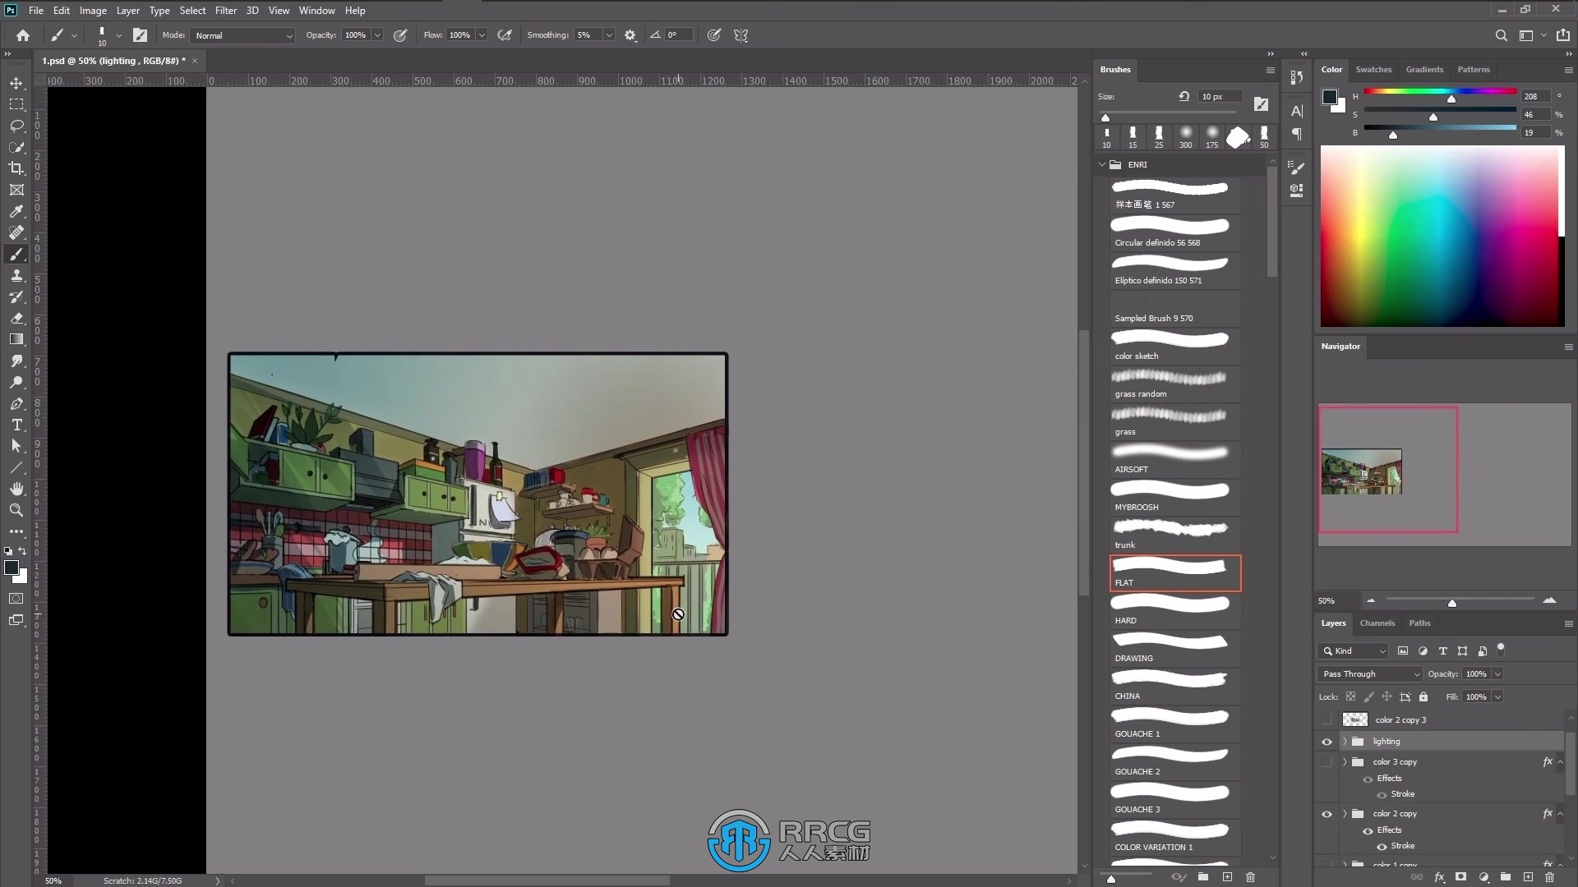1578x887 pixels.
Task: Toggle brush settings panel icon
Action: click(x=140, y=35)
